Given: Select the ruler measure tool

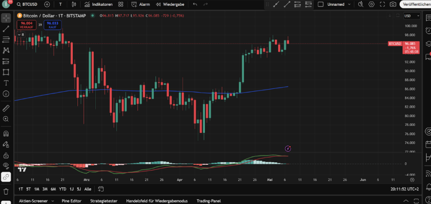Looking at the screenshot, I should click(x=6, y=108).
